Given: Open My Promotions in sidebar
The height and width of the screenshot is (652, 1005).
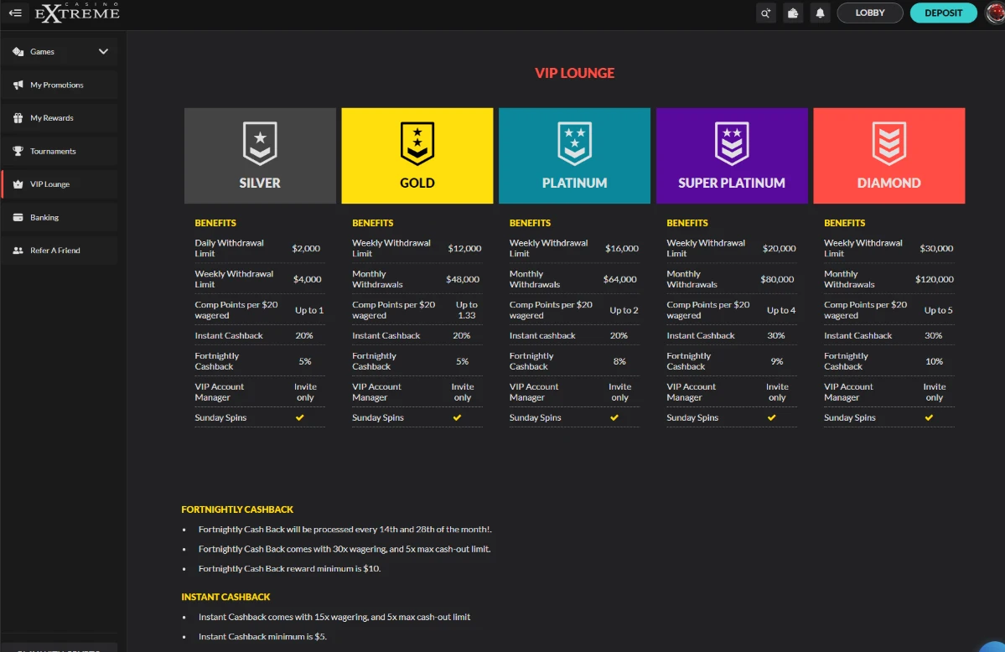Looking at the screenshot, I should [59, 85].
